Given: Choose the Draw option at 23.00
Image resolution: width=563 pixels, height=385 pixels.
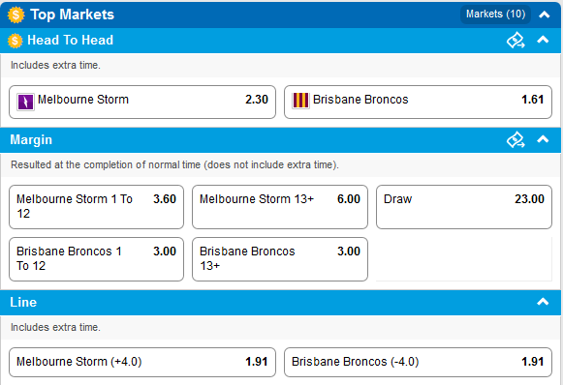Looking at the screenshot, I should pos(464,207).
